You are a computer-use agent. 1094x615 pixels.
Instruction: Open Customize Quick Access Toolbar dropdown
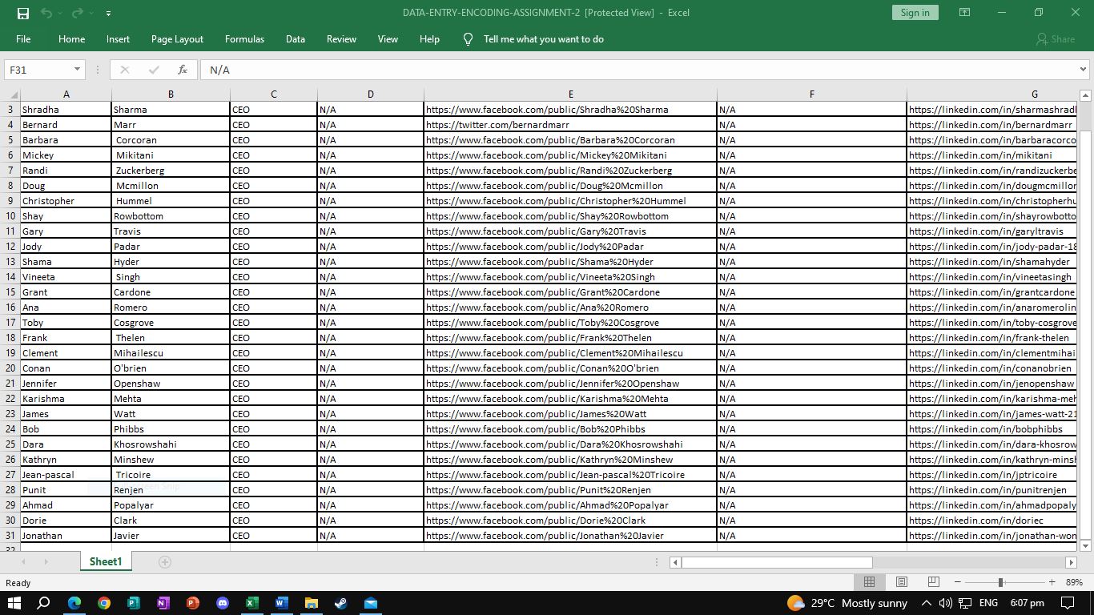[x=108, y=14]
